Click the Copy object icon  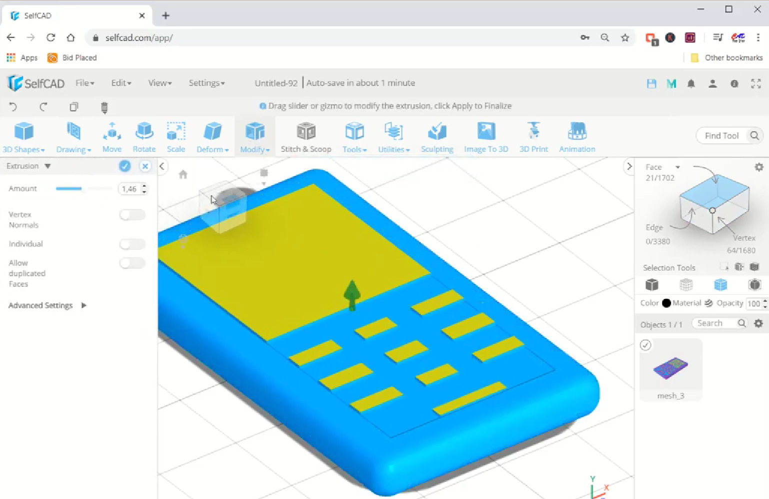click(74, 107)
